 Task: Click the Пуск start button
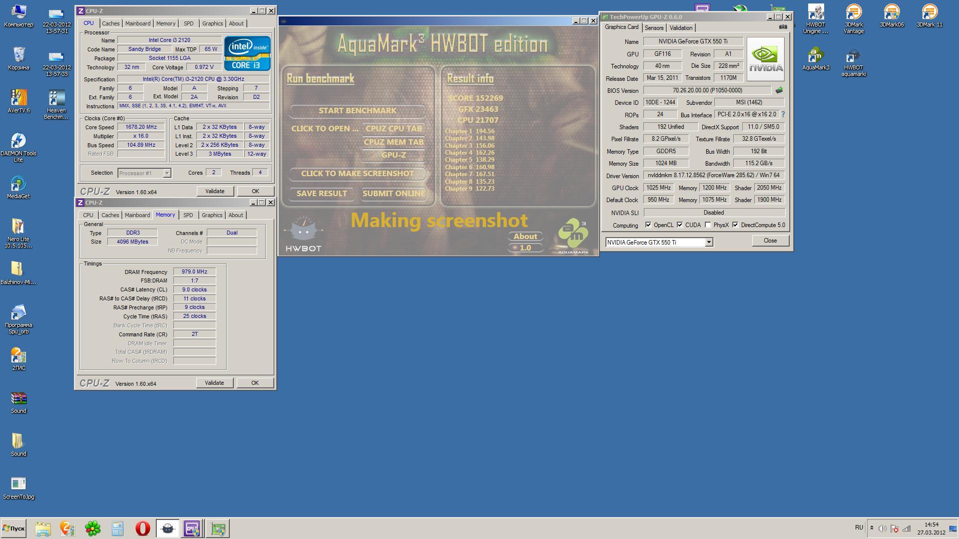(13, 529)
